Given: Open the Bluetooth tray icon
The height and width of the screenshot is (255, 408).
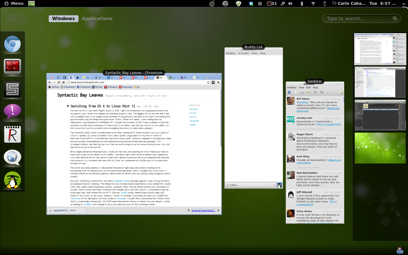Looking at the screenshot, I should tap(302, 3).
